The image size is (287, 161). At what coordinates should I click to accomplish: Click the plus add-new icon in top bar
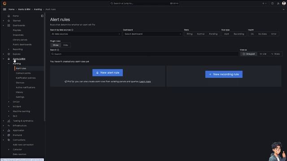264,3
